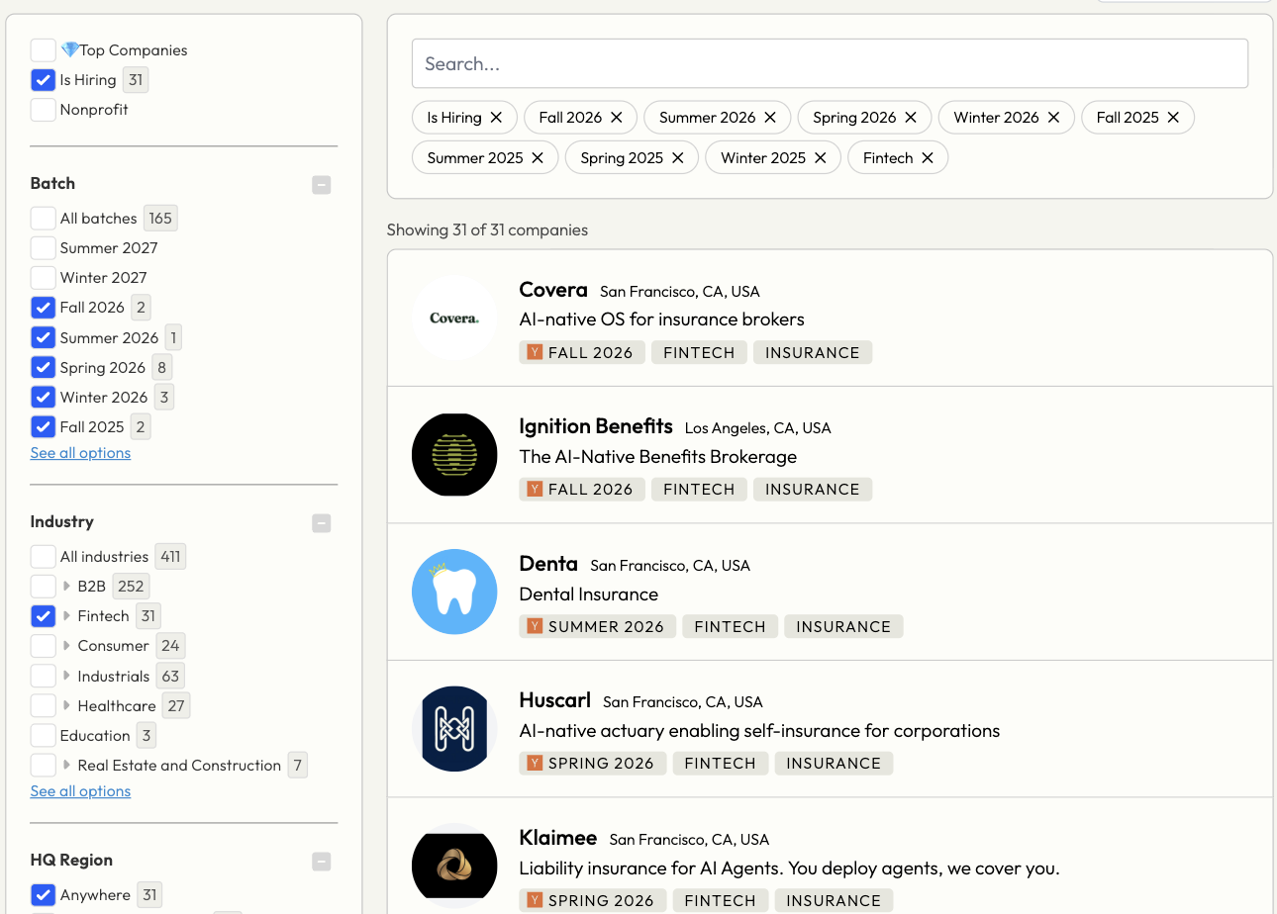Screen dimensions: 1277x914
Task: Remove the Winter 2026 filter chip
Action: 1053,117
